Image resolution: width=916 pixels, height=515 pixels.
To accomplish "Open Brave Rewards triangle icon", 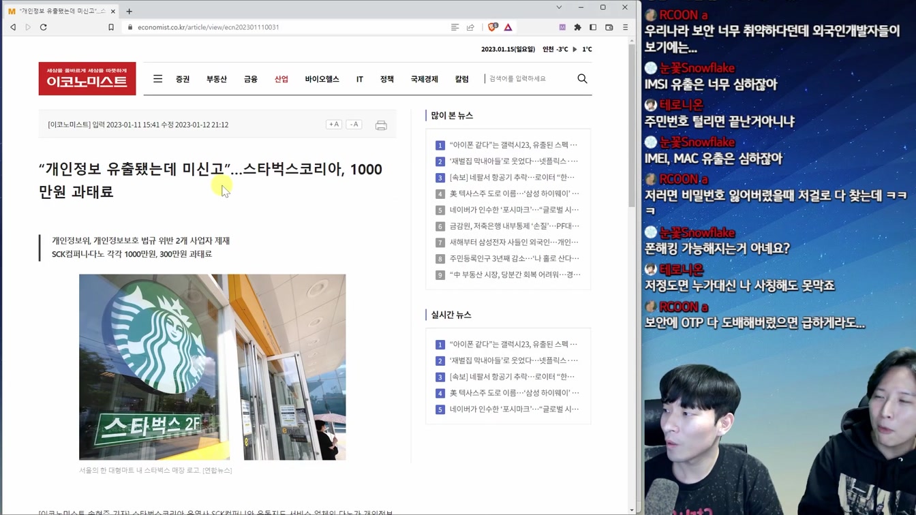I will 508,27.
